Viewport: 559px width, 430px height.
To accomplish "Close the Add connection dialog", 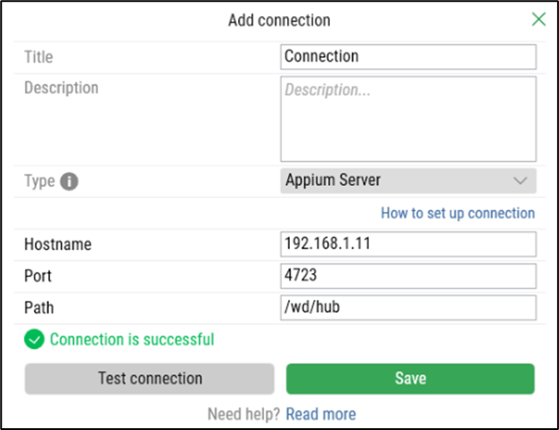I will coord(538,20).
